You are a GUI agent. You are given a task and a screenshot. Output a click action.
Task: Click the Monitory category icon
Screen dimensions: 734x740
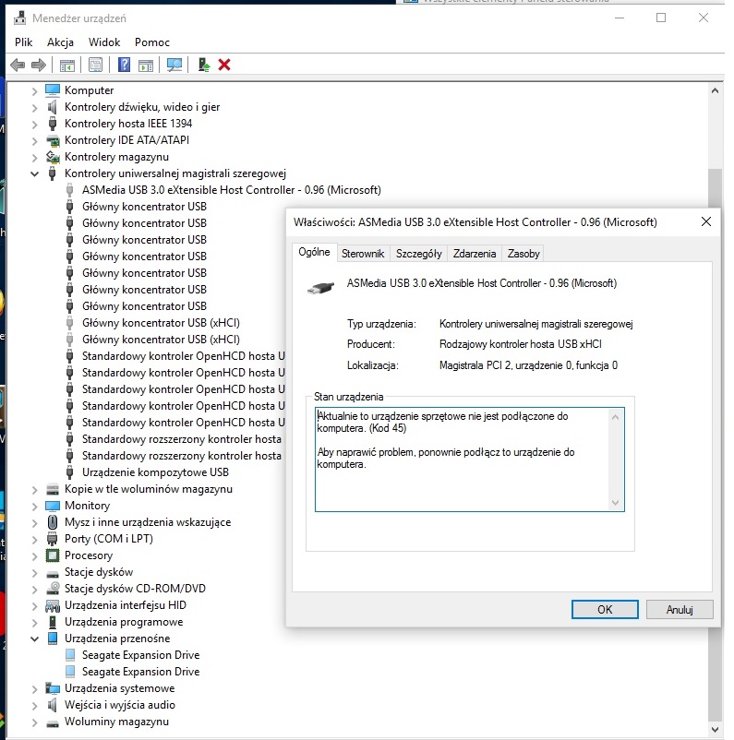[53, 506]
